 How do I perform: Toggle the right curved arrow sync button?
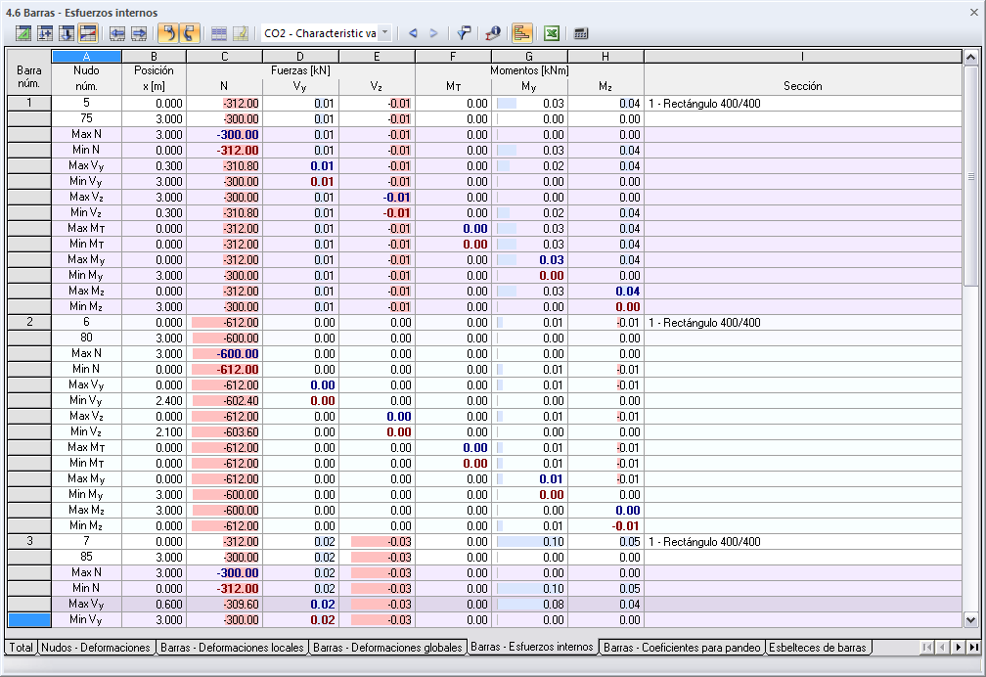click(189, 32)
